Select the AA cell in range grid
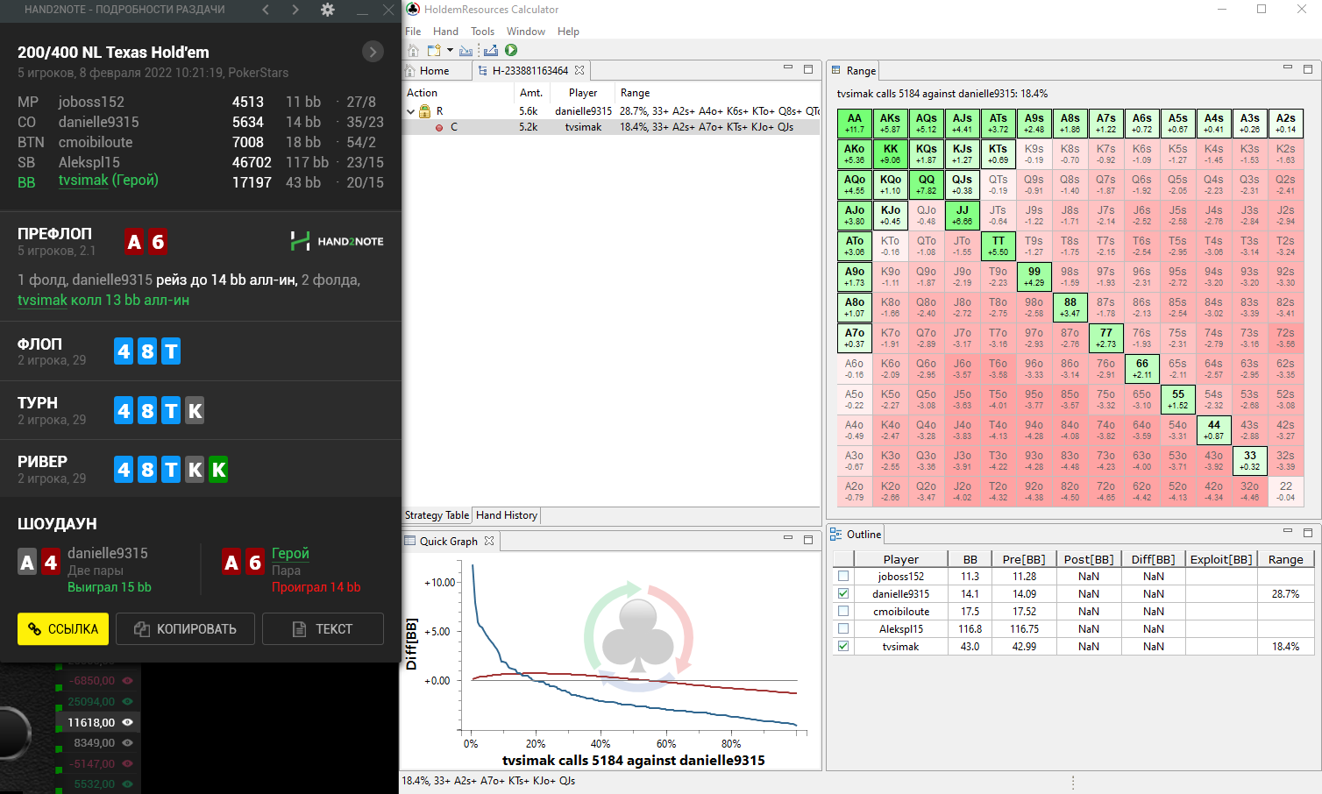This screenshot has height=794, width=1322. [854, 124]
